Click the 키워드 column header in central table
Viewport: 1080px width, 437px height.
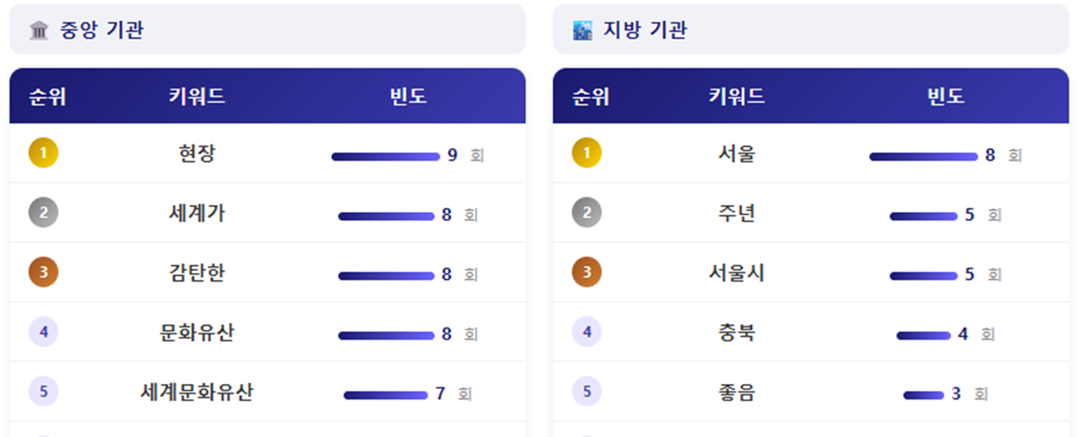(x=197, y=96)
